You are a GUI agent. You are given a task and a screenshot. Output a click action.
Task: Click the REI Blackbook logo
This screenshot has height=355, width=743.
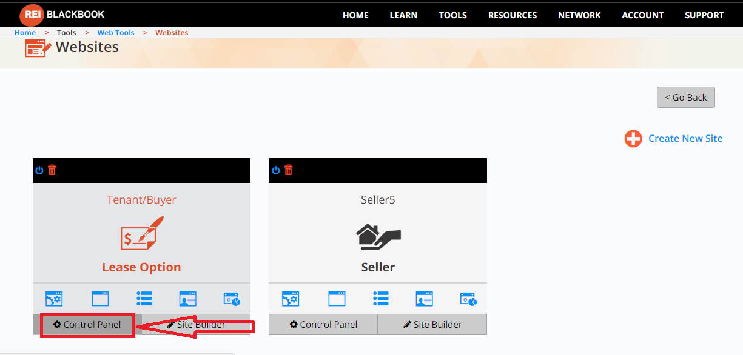click(62, 15)
